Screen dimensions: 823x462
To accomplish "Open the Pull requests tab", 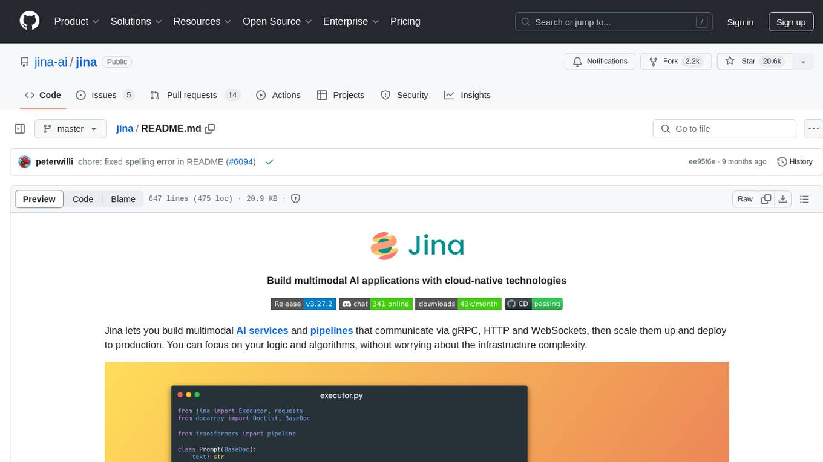I will click(x=195, y=95).
